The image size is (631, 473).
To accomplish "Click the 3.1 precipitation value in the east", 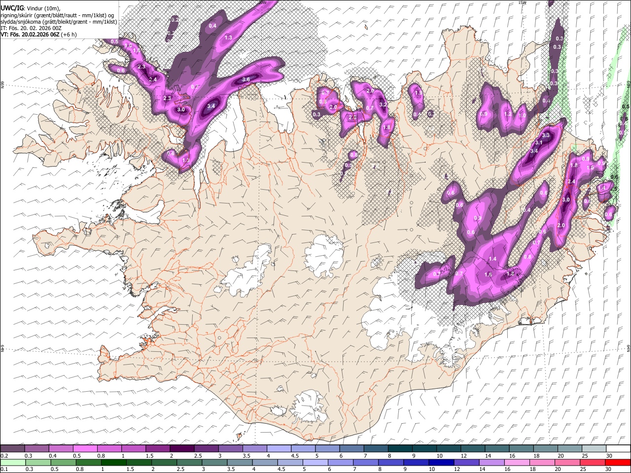I will (538, 143).
